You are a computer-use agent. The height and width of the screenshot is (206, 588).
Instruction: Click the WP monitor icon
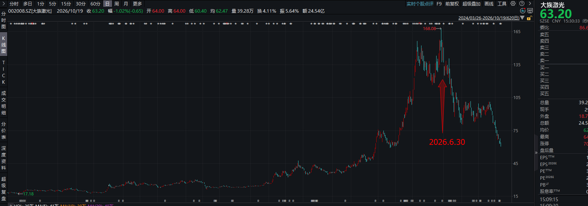(x=530, y=11)
